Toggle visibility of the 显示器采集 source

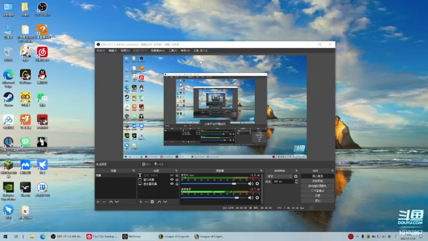(x=172, y=184)
